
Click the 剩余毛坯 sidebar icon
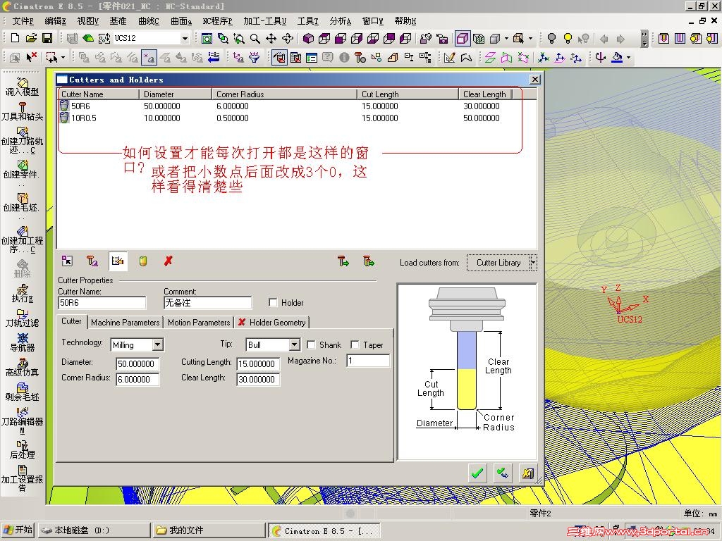pyautogui.click(x=22, y=392)
